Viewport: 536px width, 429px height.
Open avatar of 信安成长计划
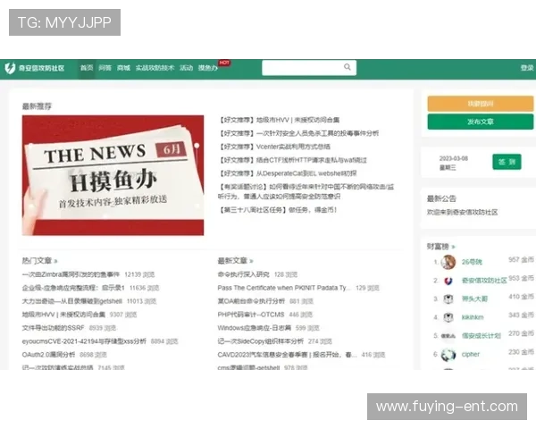coord(448,336)
